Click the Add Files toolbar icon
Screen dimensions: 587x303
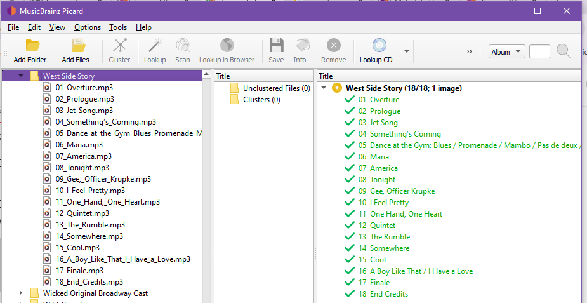click(x=78, y=46)
